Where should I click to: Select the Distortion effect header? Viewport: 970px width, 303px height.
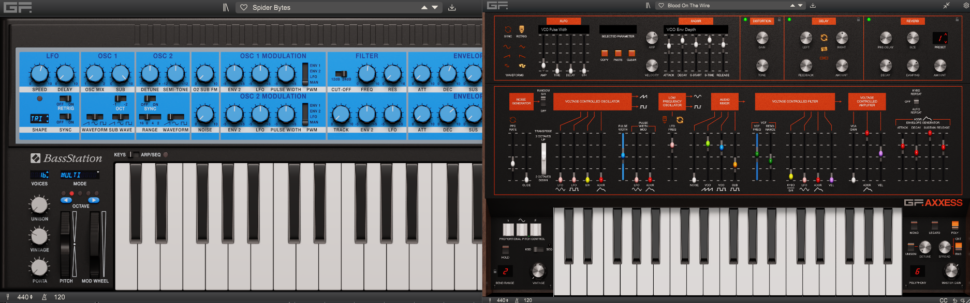(x=762, y=21)
